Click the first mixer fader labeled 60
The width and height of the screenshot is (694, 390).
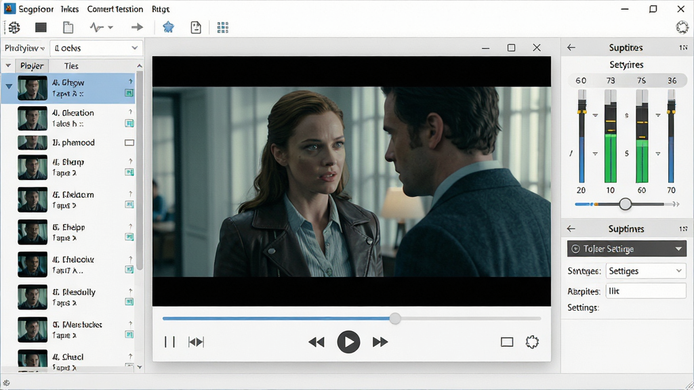(582, 136)
